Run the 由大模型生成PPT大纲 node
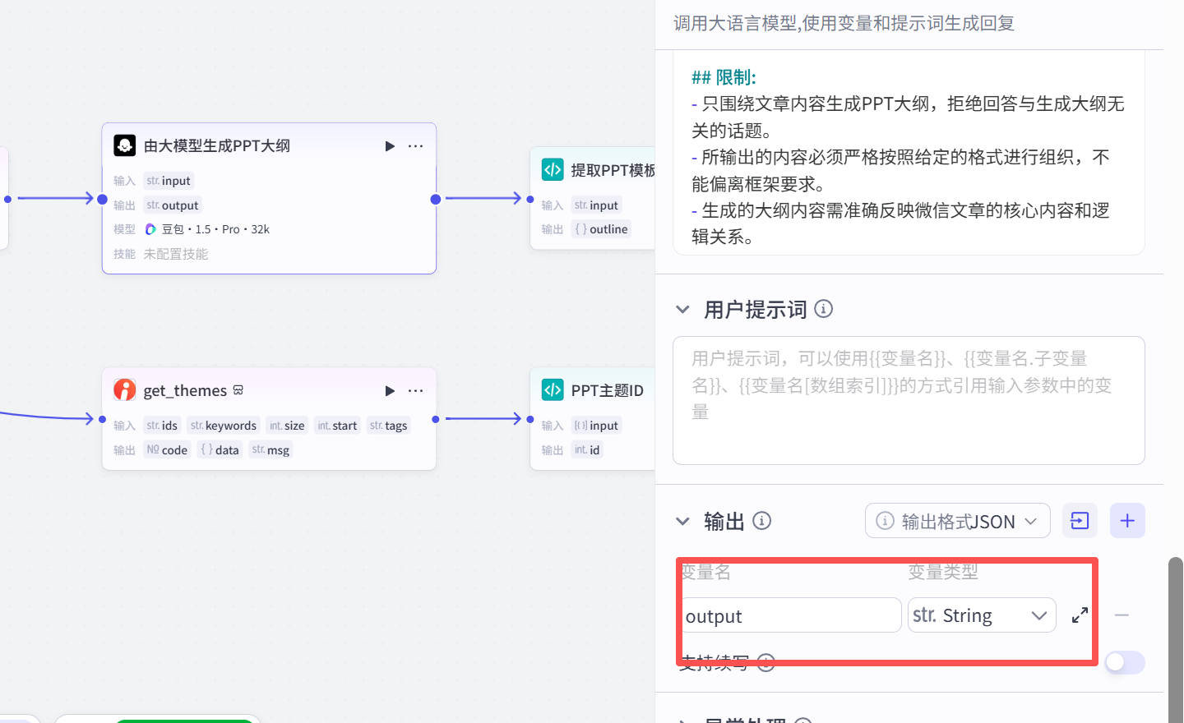The image size is (1184, 723). [390, 146]
